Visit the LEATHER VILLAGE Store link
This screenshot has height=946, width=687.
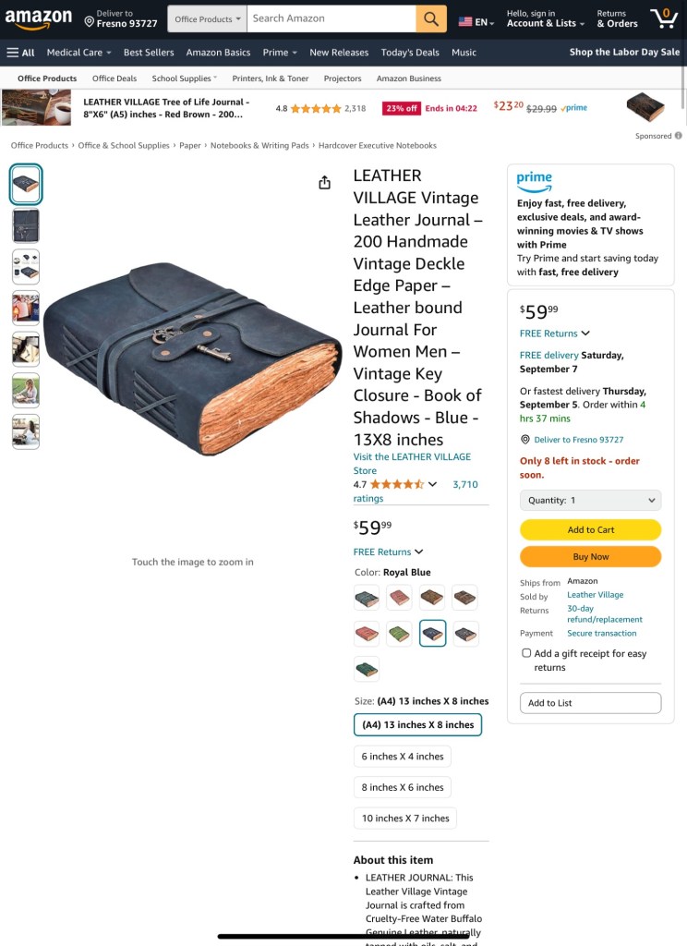[412, 464]
